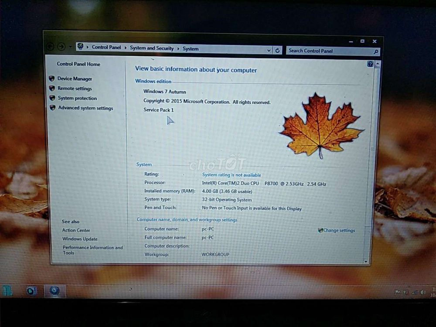Viewport: 436px width, 327px height.
Task: Open Action Center under See also
Action: [x=76, y=230]
